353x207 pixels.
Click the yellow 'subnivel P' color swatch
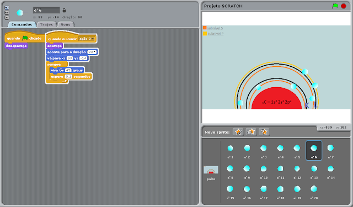[x=205, y=34]
